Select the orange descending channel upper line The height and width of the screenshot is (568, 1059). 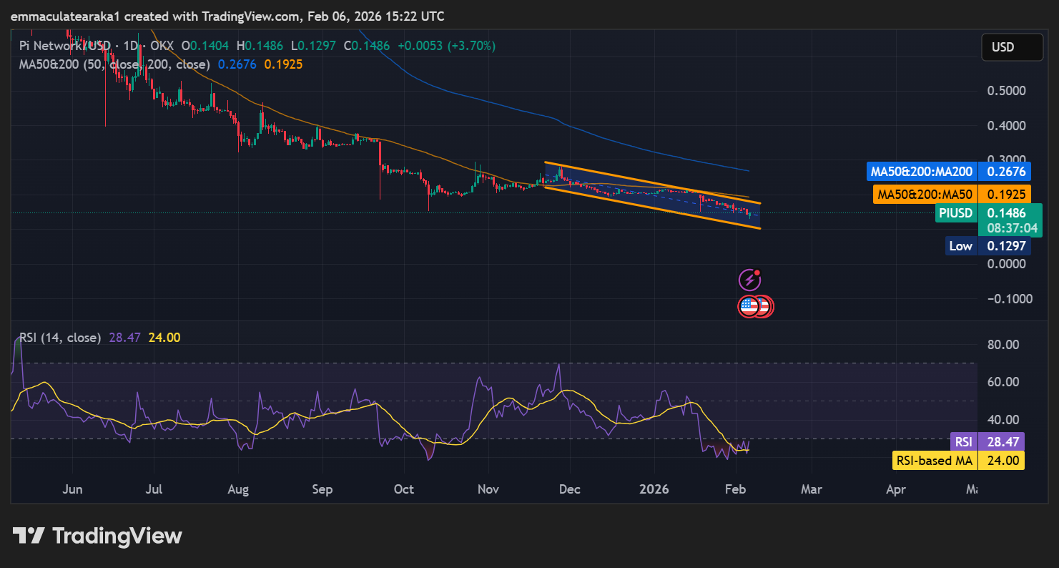pyautogui.click(x=651, y=182)
